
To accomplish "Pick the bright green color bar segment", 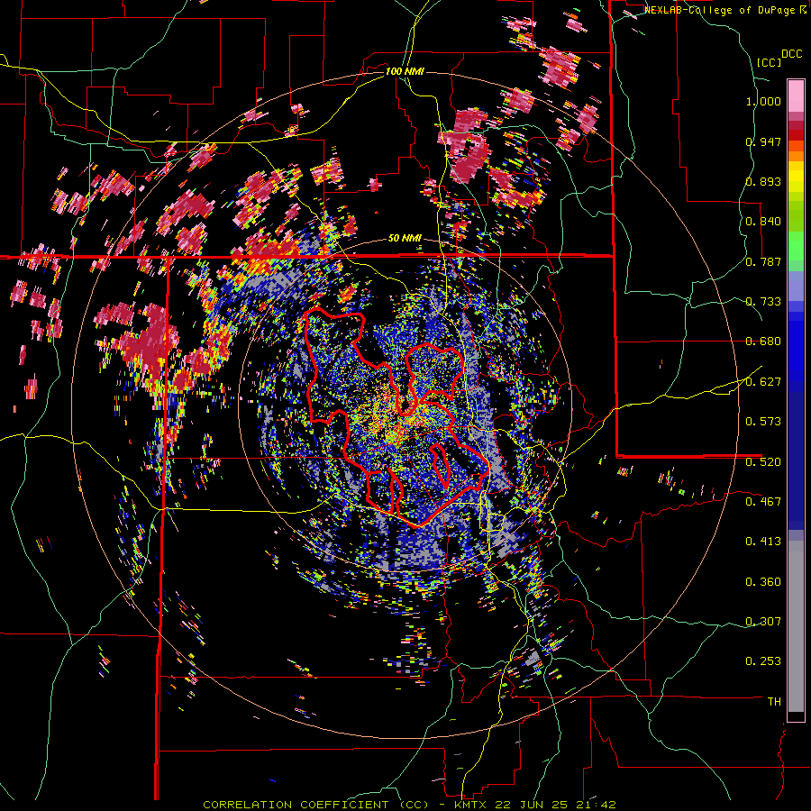I will pyautogui.click(x=796, y=245).
